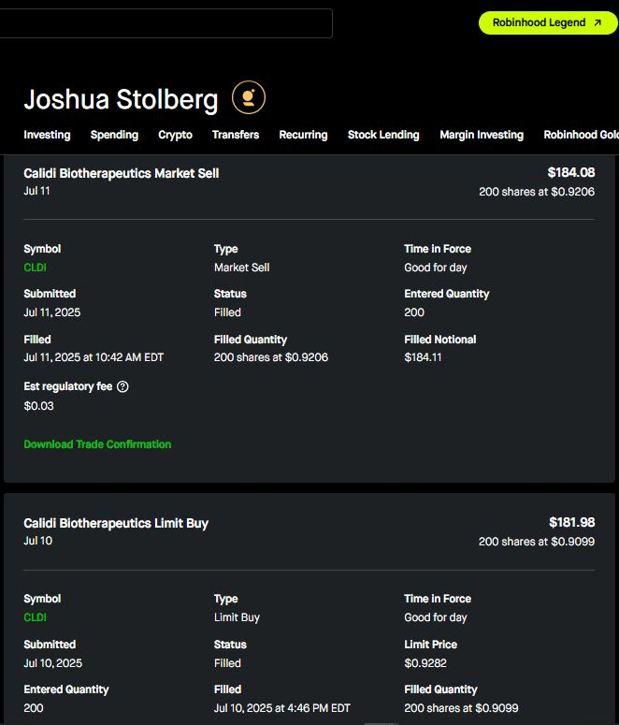Screen dimensions: 619x725
Task: Open the Margin Investing tab
Action: coord(482,135)
